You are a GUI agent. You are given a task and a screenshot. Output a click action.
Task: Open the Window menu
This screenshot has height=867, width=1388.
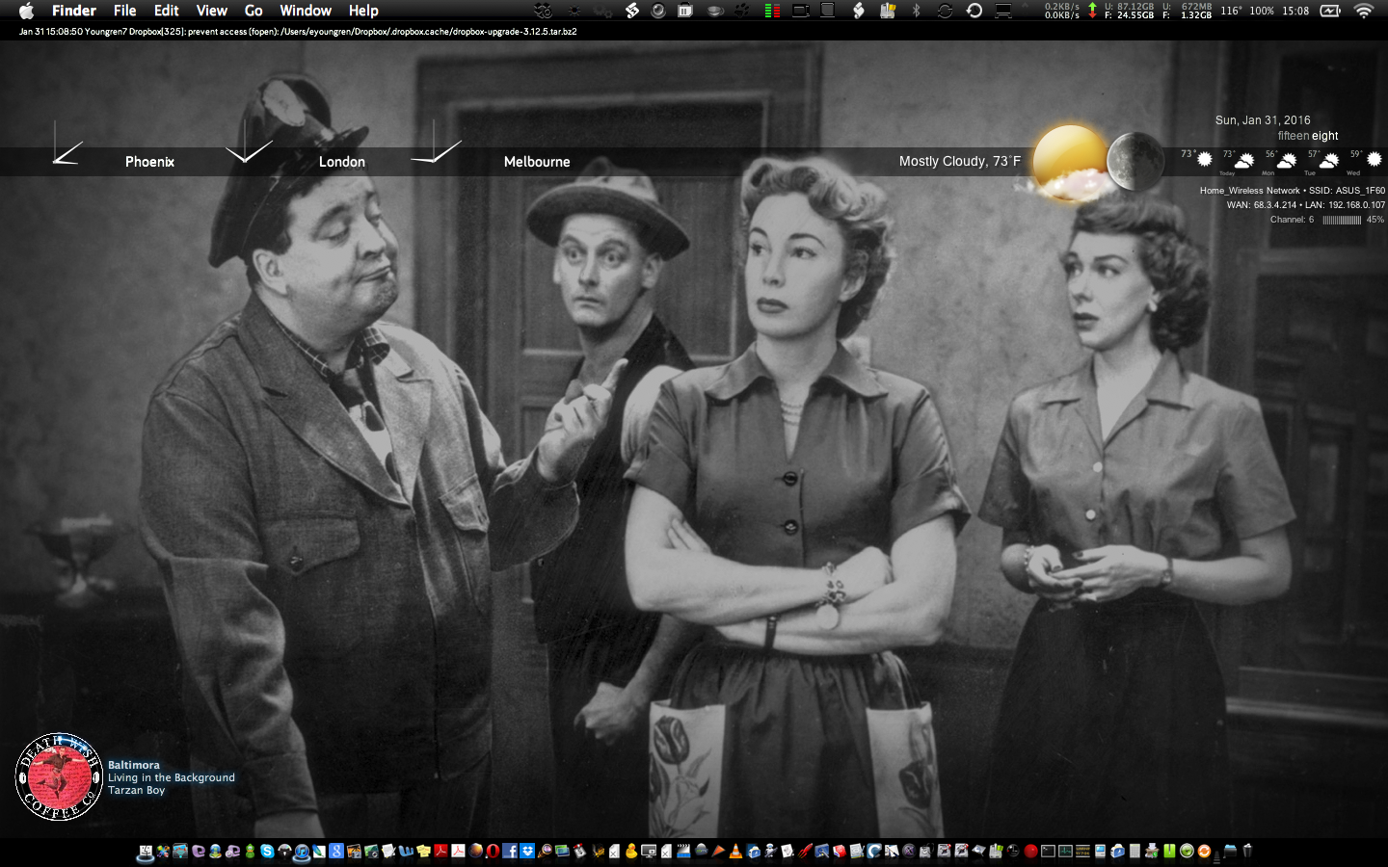pyautogui.click(x=306, y=11)
